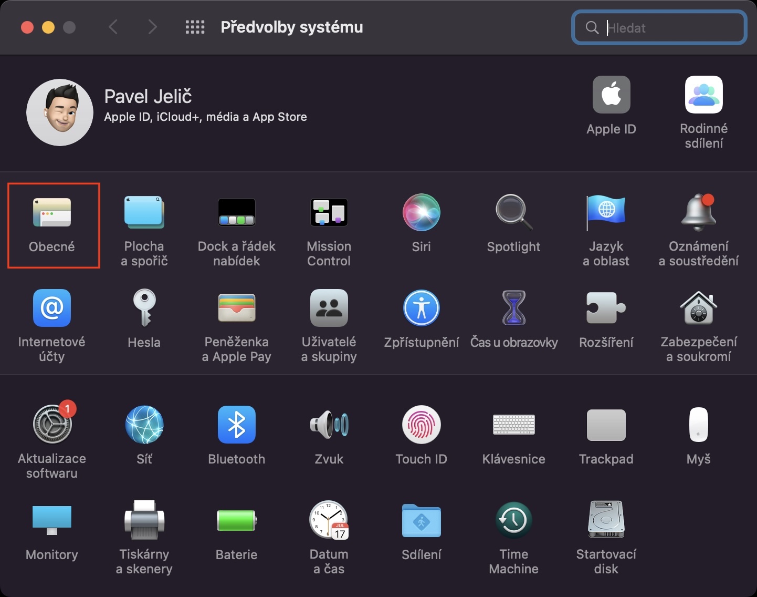The height and width of the screenshot is (597, 757).
Task: Open Rodinné sdílení settings
Action: tap(704, 113)
